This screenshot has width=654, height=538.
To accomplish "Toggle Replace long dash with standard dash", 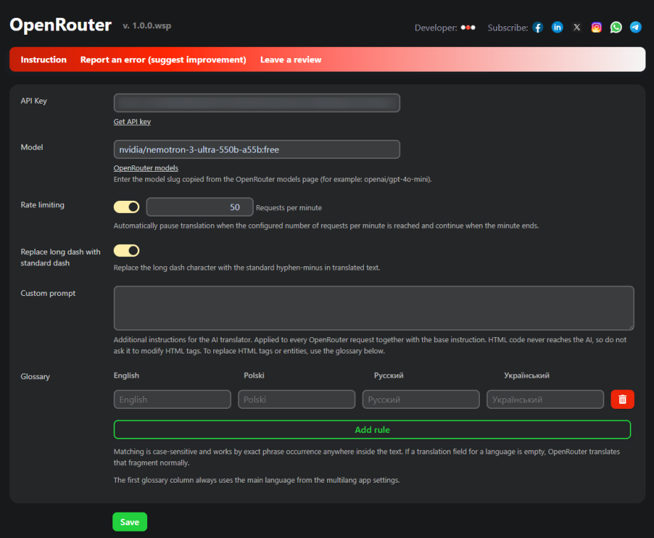I will pyautogui.click(x=127, y=251).
